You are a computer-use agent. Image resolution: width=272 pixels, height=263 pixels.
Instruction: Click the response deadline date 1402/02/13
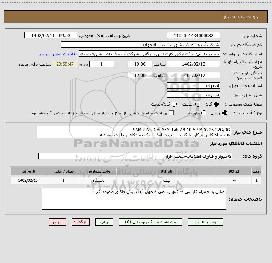[x=194, y=64]
